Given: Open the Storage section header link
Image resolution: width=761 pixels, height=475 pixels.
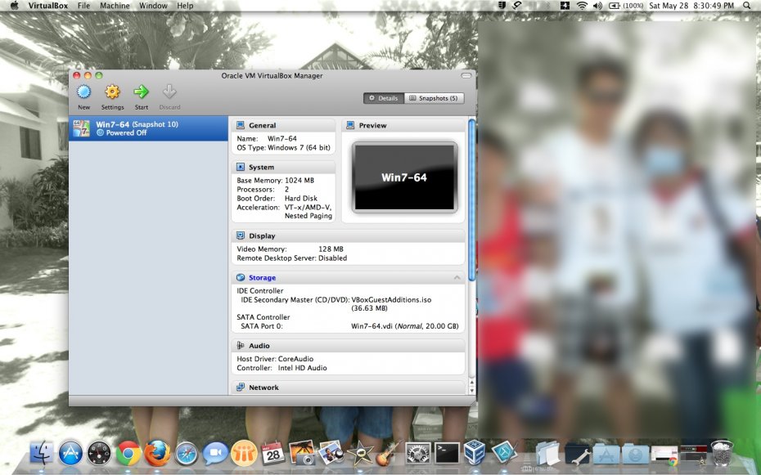Looking at the screenshot, I should (262, 278).
